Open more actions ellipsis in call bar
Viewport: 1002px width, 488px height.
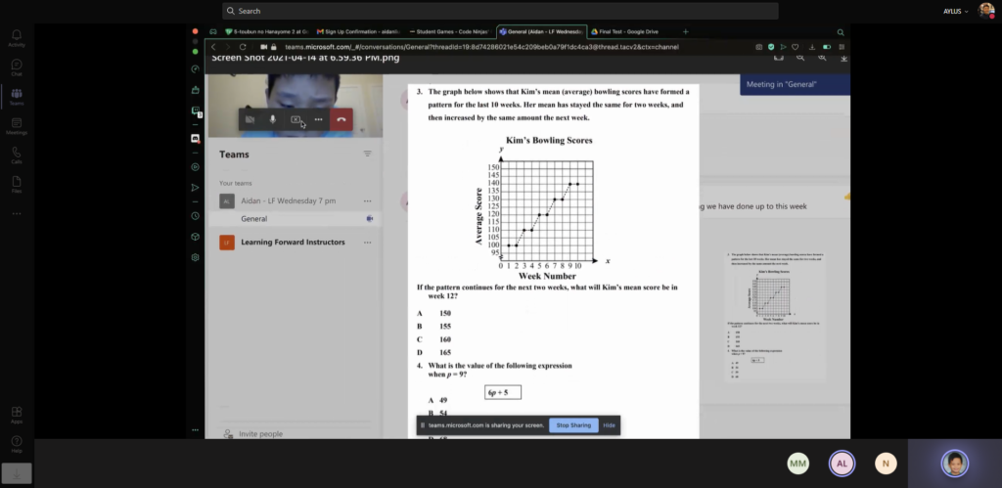(318, 119)
